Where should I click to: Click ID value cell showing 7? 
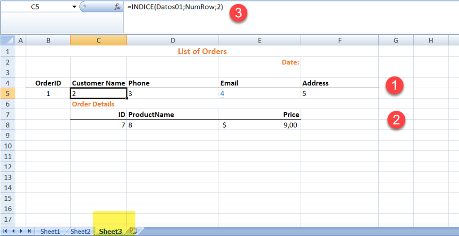[x=99, y=125]
